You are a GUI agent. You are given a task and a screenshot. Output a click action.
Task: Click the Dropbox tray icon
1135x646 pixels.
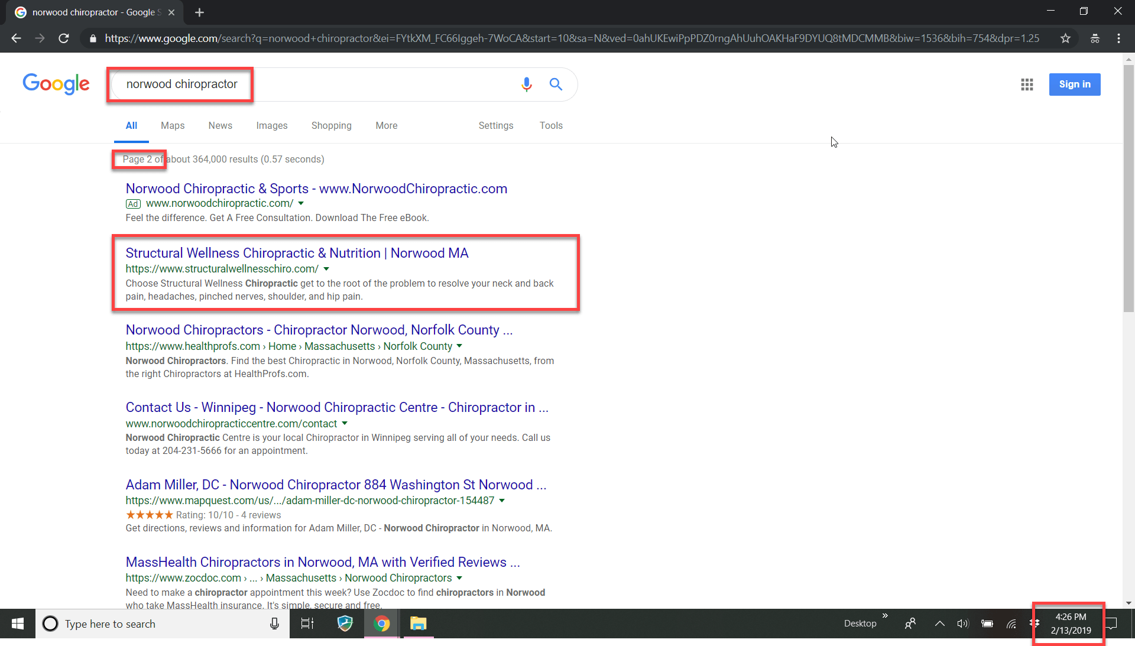pos(1035,624)
